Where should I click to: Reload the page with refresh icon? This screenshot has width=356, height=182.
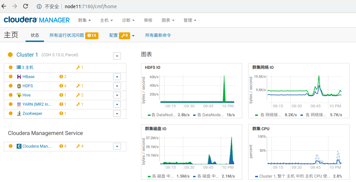click(26, 6)
